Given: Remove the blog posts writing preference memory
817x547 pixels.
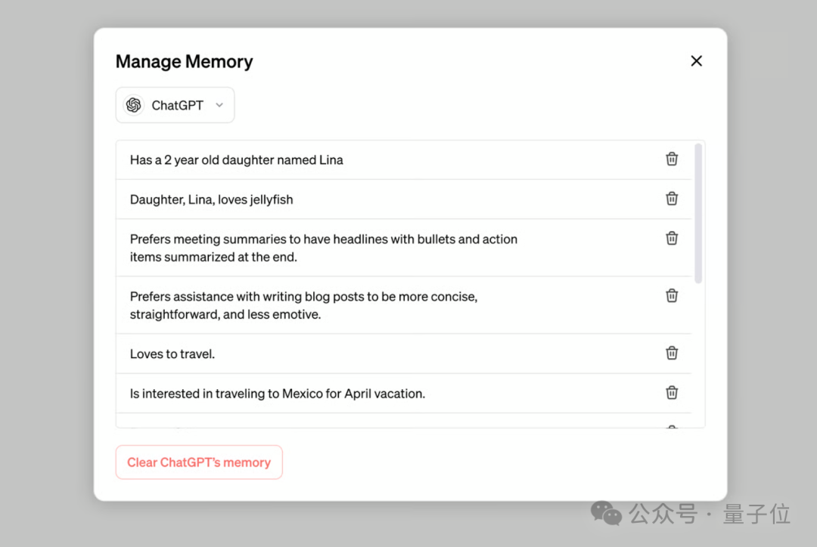Looking at the screenshot, I should tap(672, 295).
